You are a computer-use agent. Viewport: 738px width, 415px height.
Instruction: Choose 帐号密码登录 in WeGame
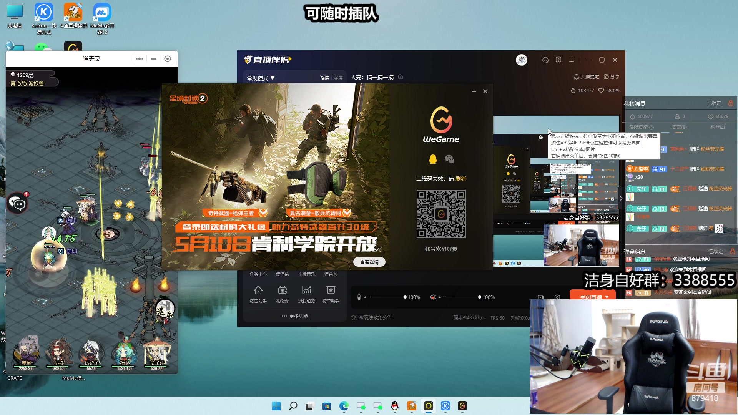[x=441, y=249]
